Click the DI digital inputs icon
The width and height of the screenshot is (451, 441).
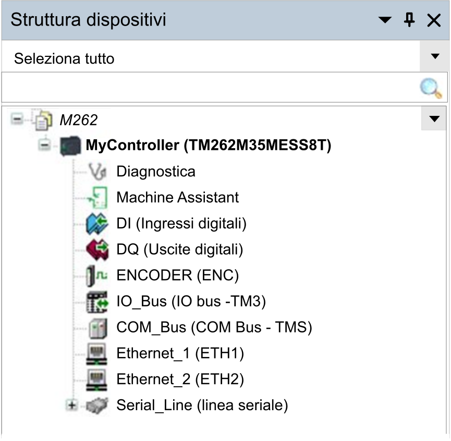pyautogui.click(x=97, y=223)
